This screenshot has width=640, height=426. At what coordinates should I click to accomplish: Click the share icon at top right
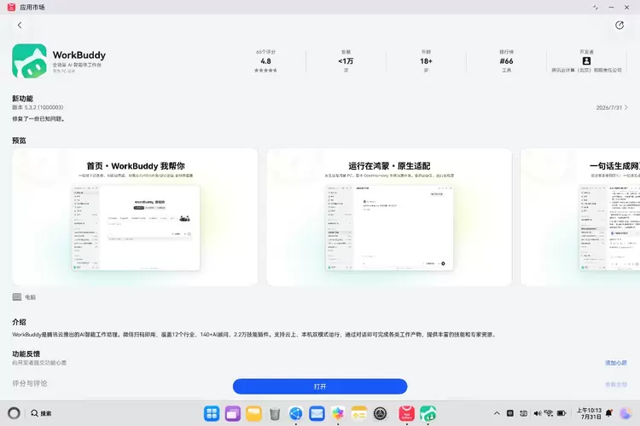point(620,26)
